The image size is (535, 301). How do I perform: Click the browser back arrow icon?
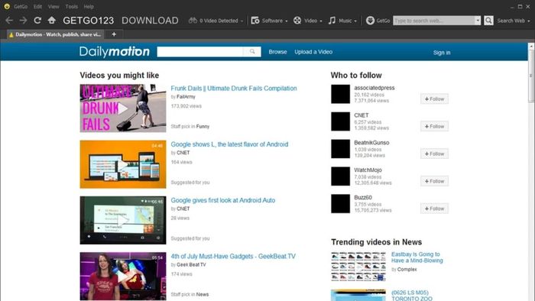click(x=9, y=21)
